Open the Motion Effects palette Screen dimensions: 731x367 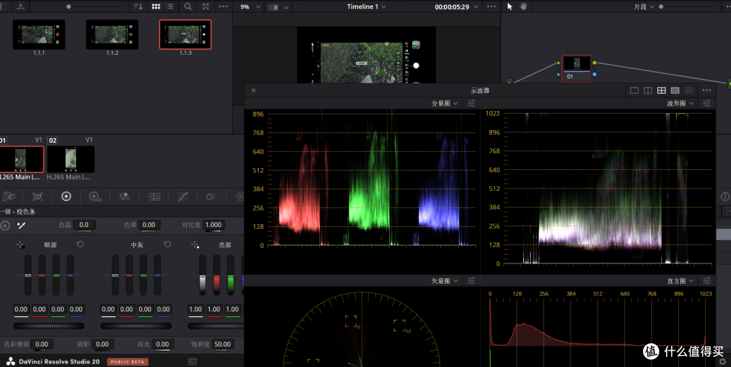point(154,197)
